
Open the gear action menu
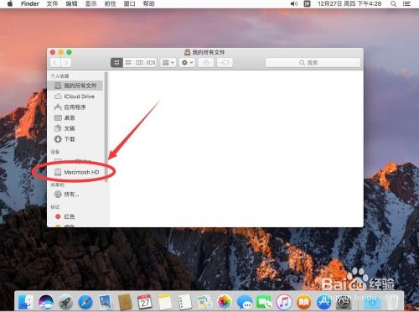187,63
